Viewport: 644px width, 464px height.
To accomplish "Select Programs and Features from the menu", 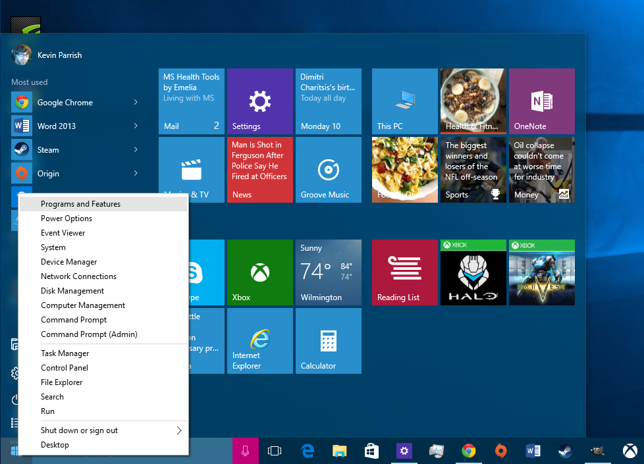I will pos(80,204).
